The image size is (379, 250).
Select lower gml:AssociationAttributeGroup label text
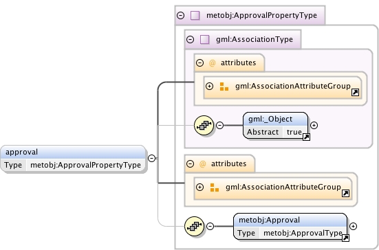(283, 187)
